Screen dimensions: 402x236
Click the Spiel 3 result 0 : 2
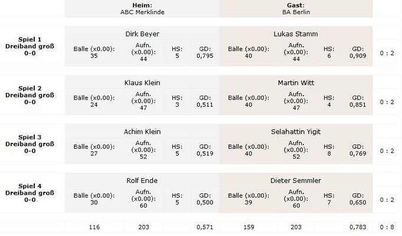(387, 151)
